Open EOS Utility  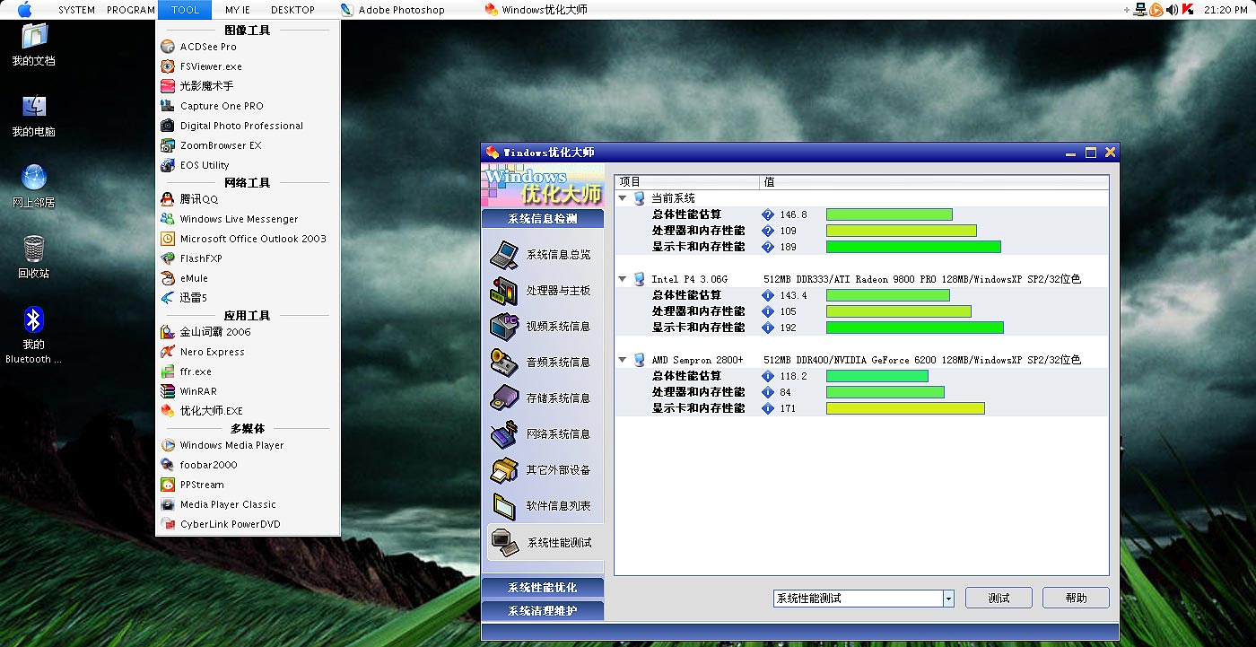point(248,165)
